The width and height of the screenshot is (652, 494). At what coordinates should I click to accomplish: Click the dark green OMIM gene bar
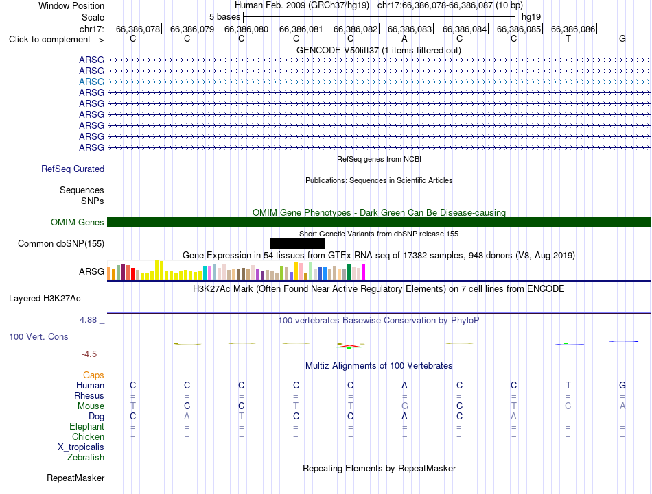point(380,222)
